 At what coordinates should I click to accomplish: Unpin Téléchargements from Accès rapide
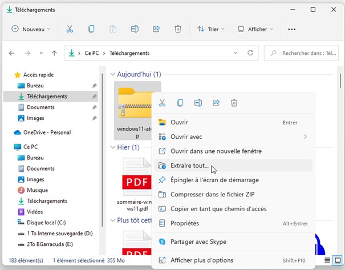pyautogui.click(x=94, y=96)
